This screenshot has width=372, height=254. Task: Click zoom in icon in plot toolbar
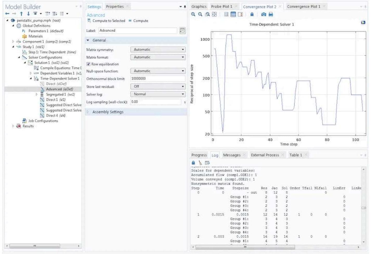point(193,15)
